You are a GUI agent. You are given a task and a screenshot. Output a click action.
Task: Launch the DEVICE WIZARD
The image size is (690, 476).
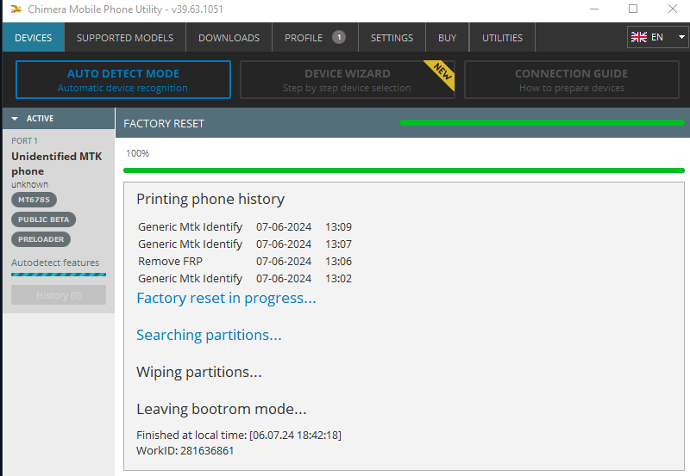pyautogui.click(x=348, y=79)
